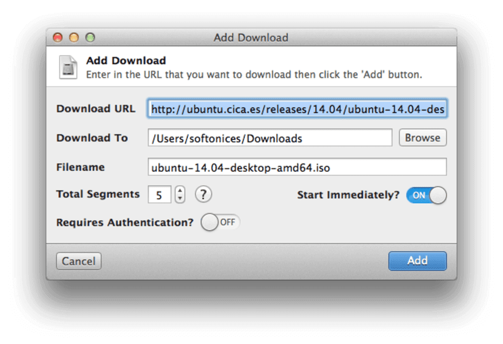The width and height of the screenshot is (503, 344).
Task: Enable Requires Authentication
Action: point(220,223)
